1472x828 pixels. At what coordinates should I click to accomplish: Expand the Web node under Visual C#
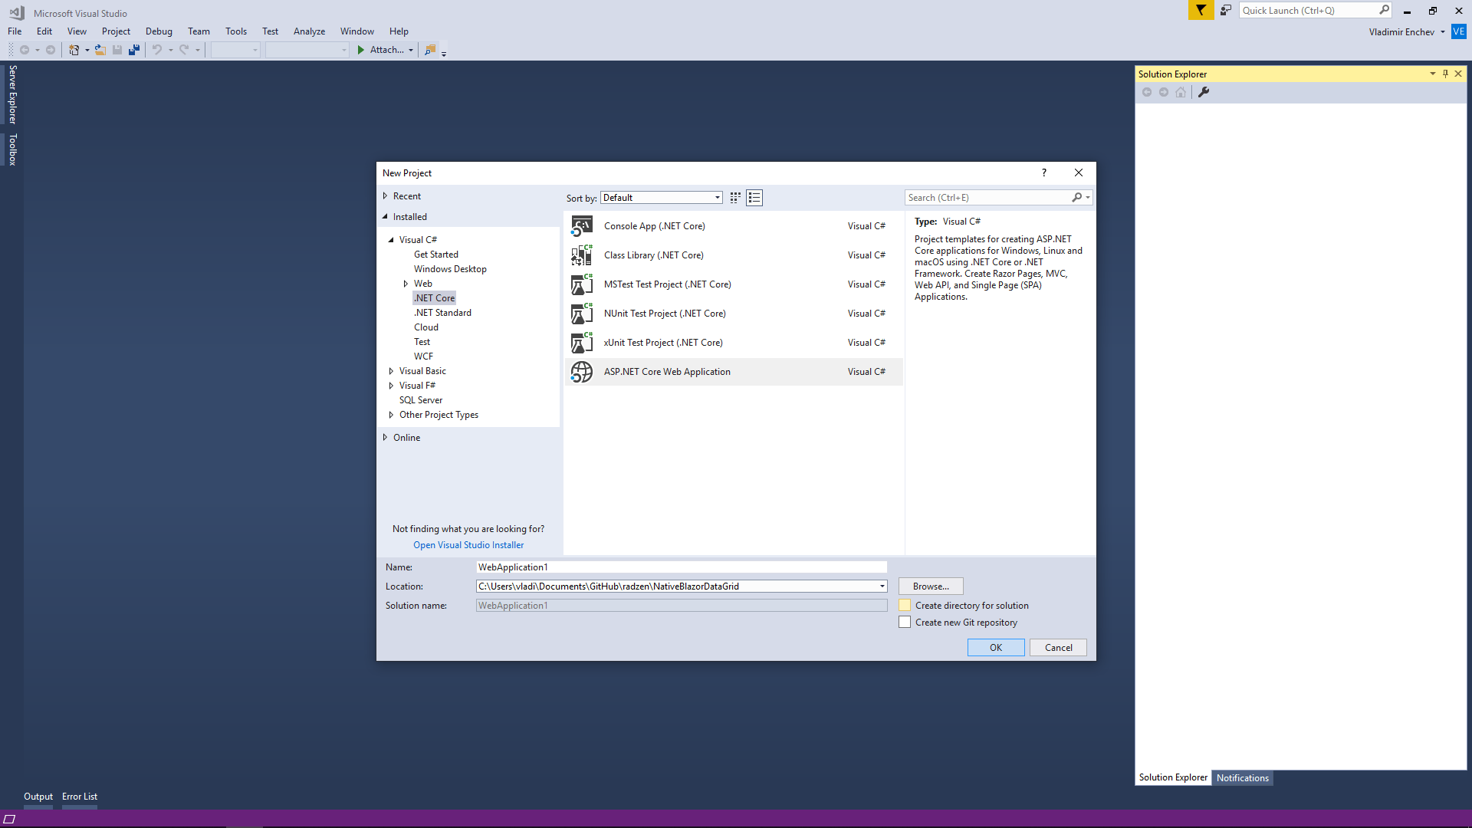(x=406, y=284)
